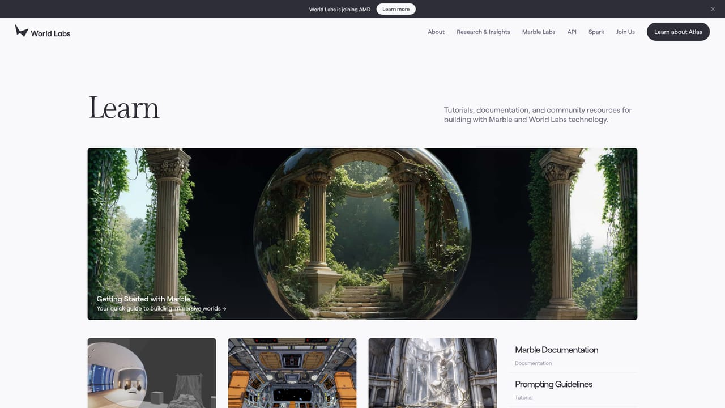Image resolution: width=725 pixels, height=408 pixels.
Task: Click the 'Documentation' label under Marble Documentation
Action: click(x=533, y=363)
